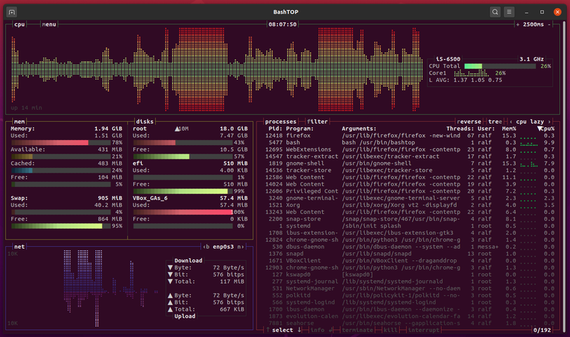Click the efi disk name label

(x=138, y=164)
